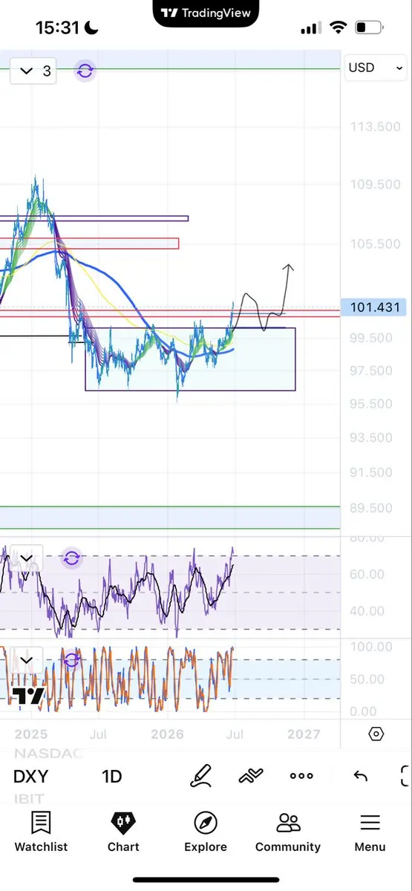Check battery icon in status bar
Screen dimensions: 412x891
(x=369, y=28)
